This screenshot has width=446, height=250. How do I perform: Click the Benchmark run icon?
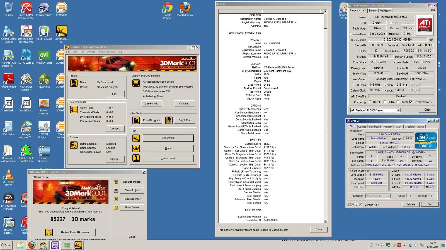point(136,138)
